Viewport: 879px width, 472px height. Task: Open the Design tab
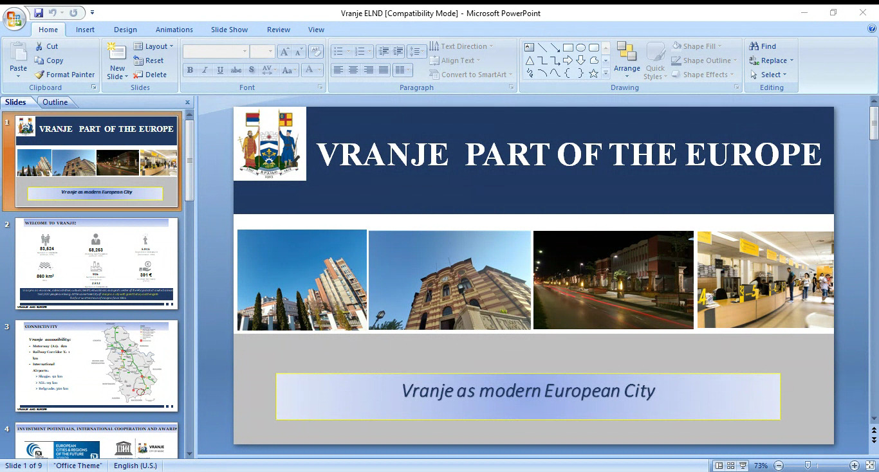pyautogui.click(x=125, y=30)
